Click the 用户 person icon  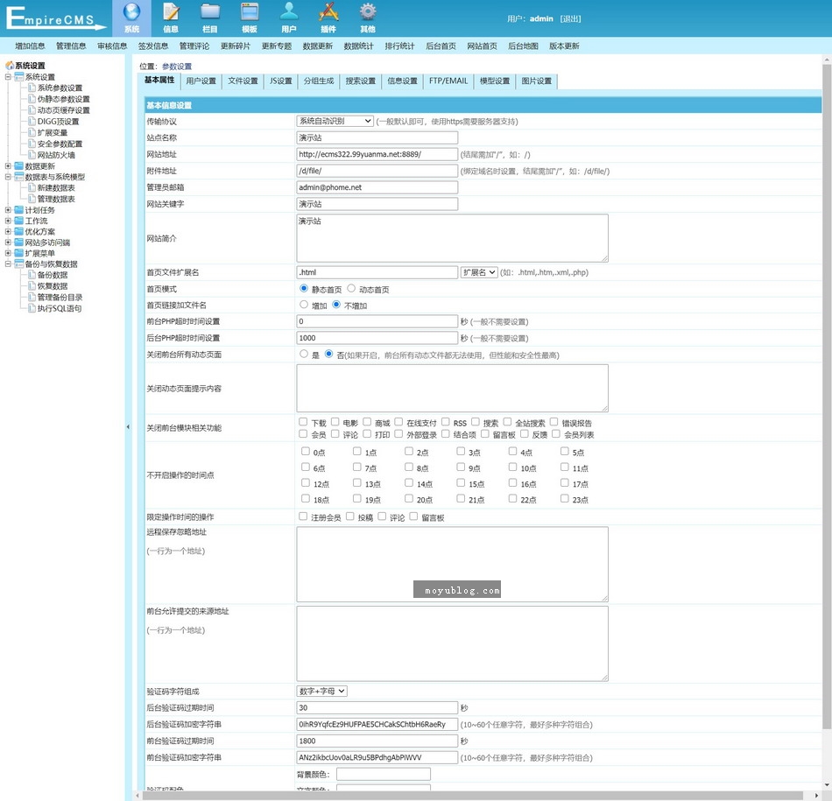[289, 12]
